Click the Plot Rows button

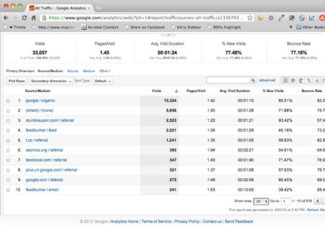[x=16, y=81]
